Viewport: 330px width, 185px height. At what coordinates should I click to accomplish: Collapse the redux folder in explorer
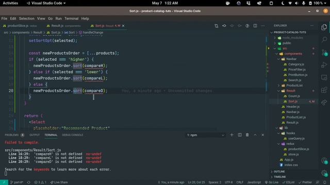pyautogui.click(x=290, y=144)
